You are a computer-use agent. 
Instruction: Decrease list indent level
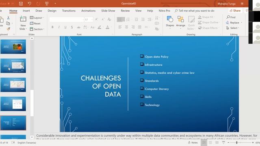(x=136, y=19)
